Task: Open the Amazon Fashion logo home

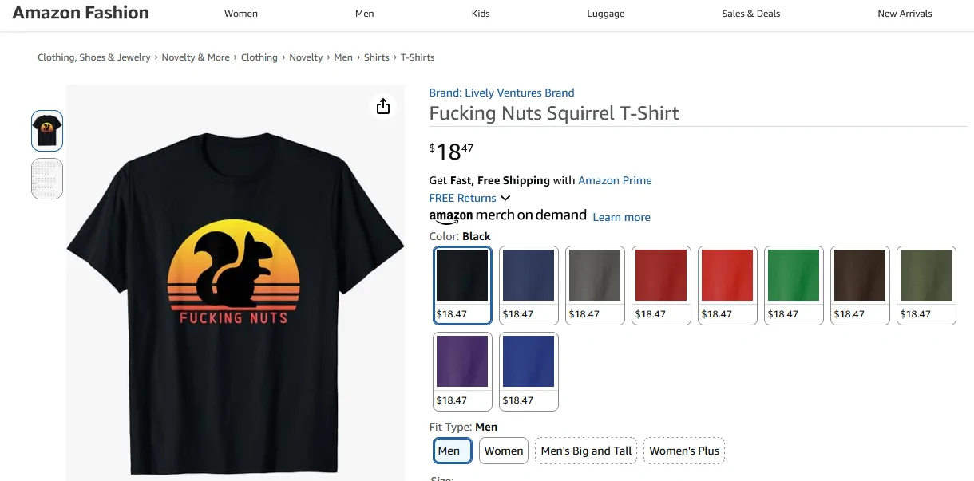Action: click(81, 13)
